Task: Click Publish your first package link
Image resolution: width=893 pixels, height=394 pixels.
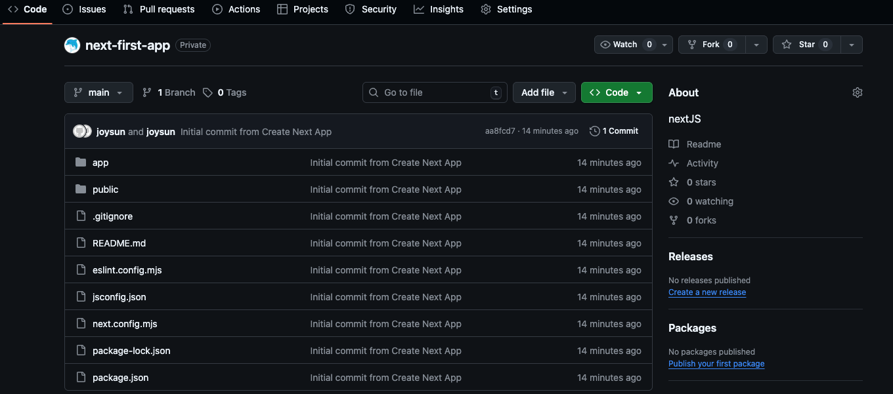Action: click(716, 364)
